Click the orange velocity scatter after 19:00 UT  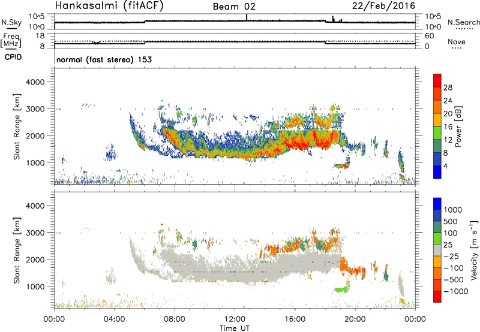coord(352,268)
